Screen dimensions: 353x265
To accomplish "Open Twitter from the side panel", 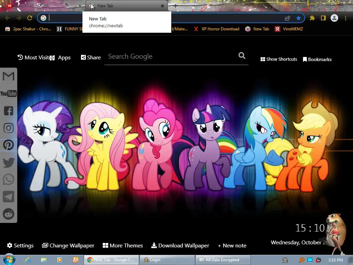I will click(9, 162).
